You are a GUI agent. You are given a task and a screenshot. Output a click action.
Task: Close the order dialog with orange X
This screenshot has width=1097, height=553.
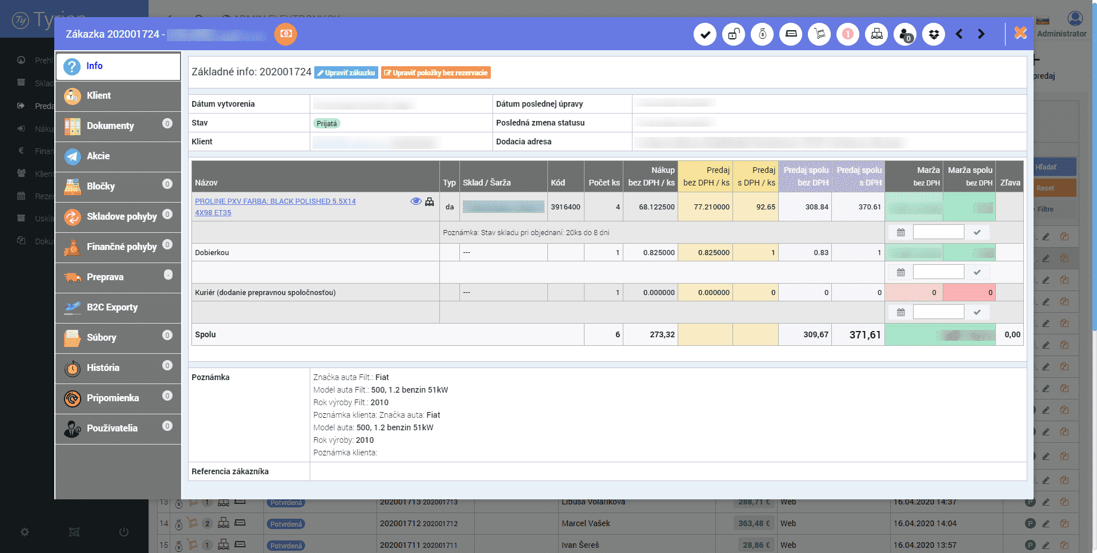point(1020,33)
